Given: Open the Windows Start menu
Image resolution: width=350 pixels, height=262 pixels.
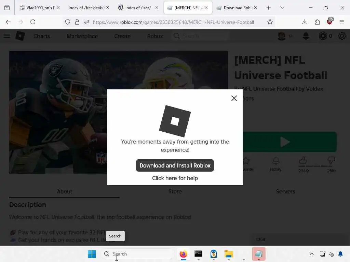Looking at the screenshot, I should (92, 254).
